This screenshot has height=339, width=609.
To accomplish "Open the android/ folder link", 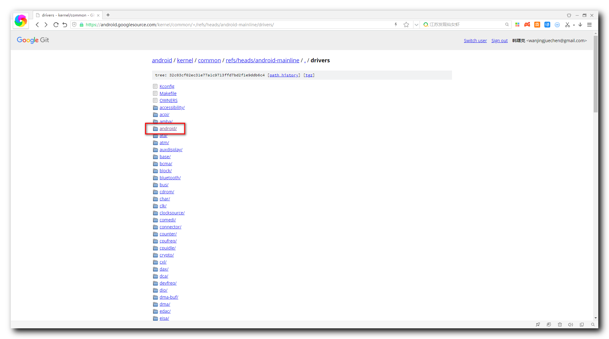I will click(168, 129).
